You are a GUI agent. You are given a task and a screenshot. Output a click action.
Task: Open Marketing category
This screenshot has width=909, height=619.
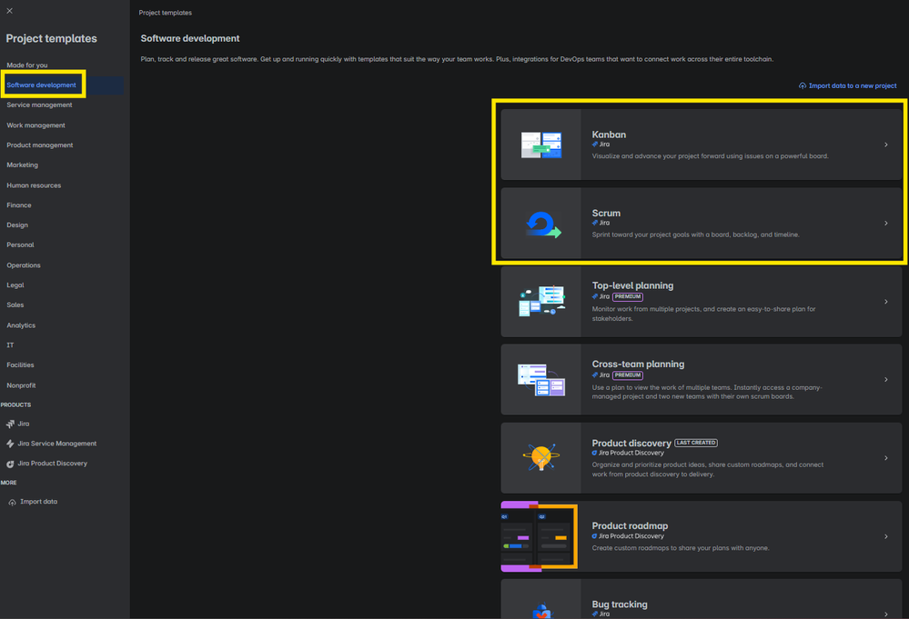23,165
